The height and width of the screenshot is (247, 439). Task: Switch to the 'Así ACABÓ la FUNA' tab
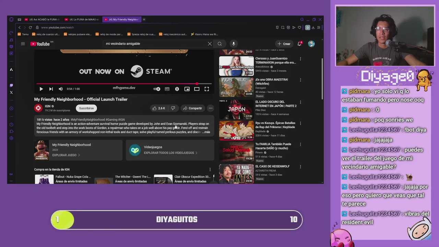point(43,20)
